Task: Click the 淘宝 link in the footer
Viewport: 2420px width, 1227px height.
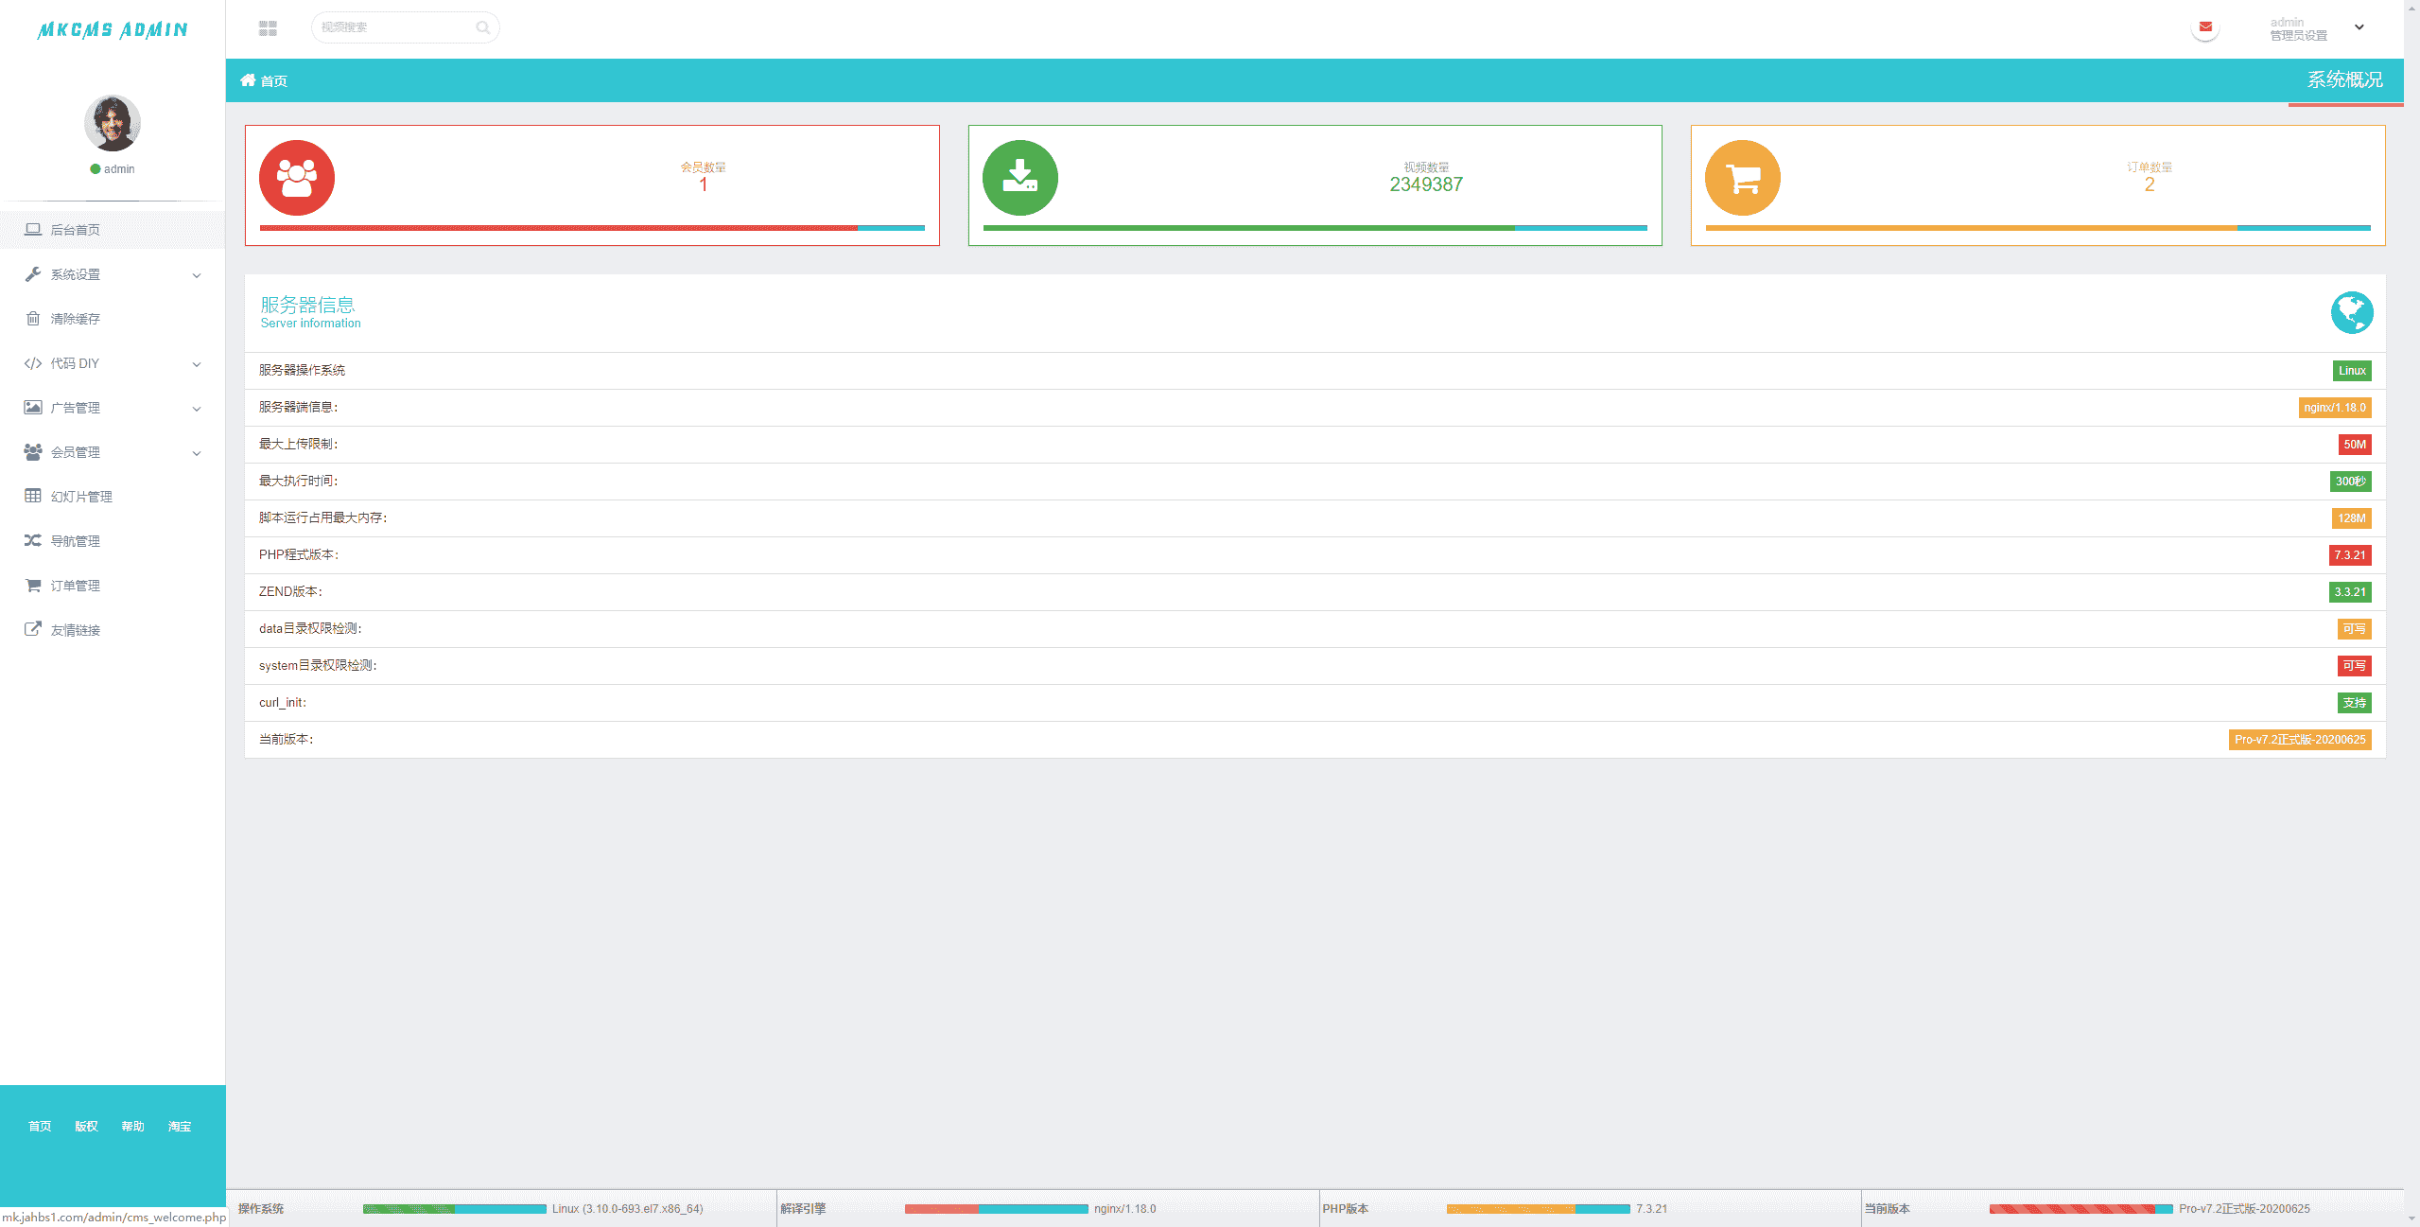Action: 180,1126
